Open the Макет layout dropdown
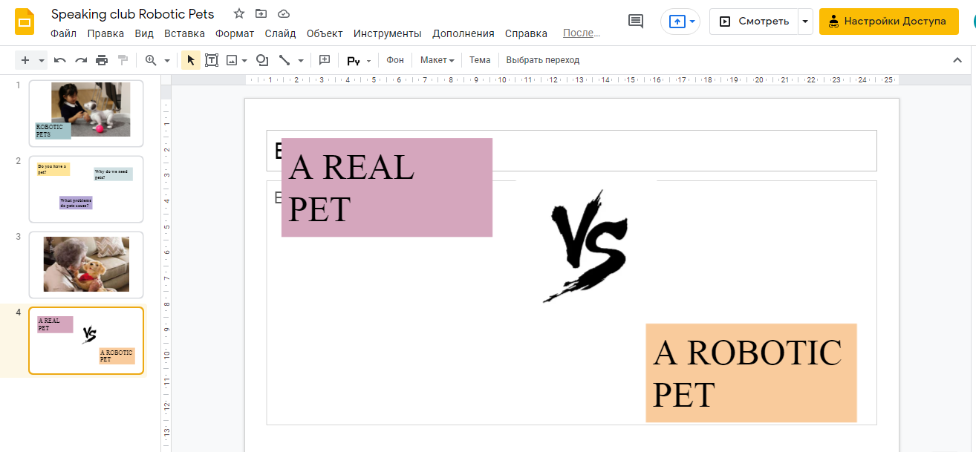This screenshot has width=976, height=452. pyautogui.click(x=437, y=60)
